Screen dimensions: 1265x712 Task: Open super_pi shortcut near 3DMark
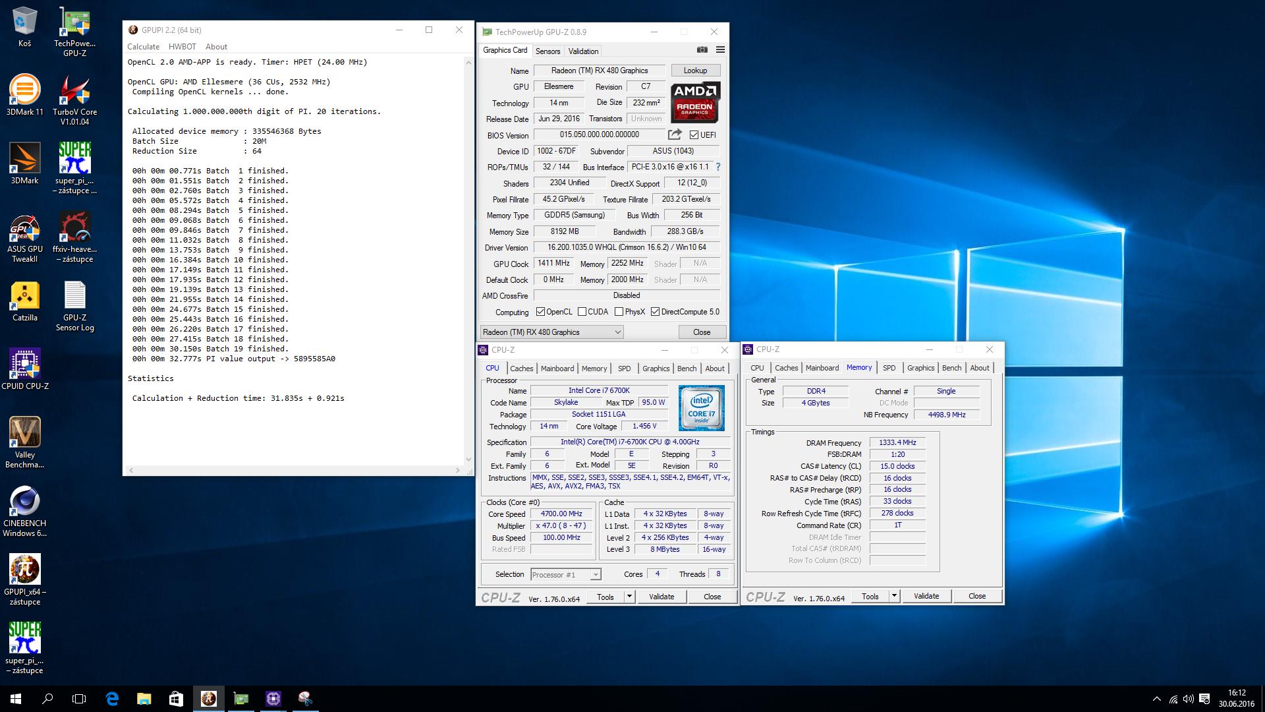point(74,169)
